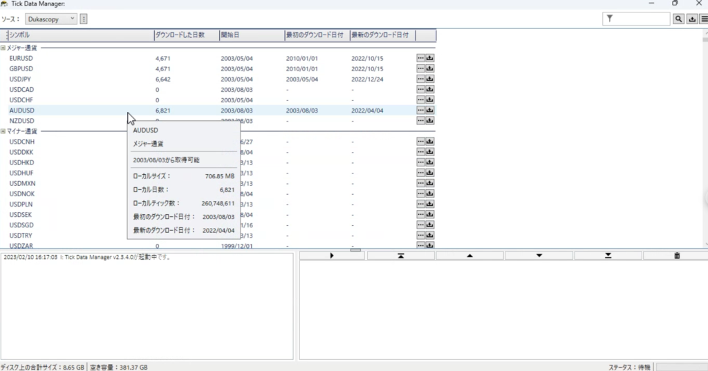Sort by the 開始日 column header
708x371 pixels.
pos(252,35)
